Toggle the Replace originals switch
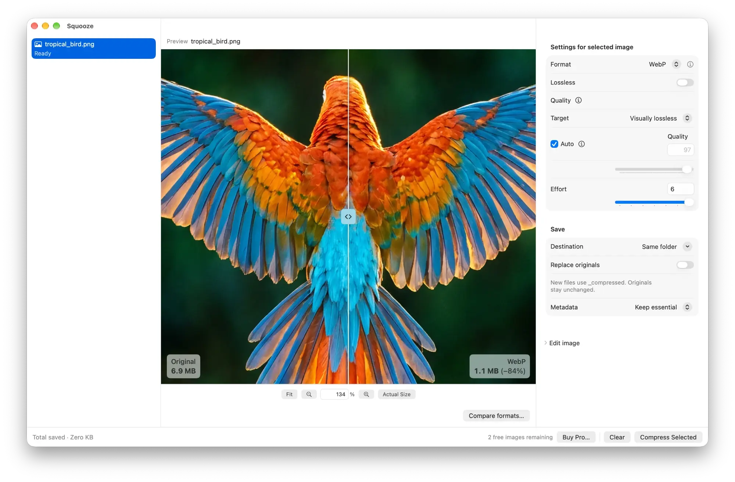Screen dimensions: 735x482 [x=685, y=265]
